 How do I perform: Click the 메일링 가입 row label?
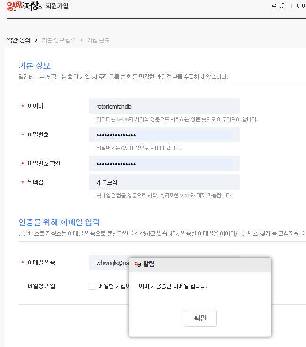(41, 286)
